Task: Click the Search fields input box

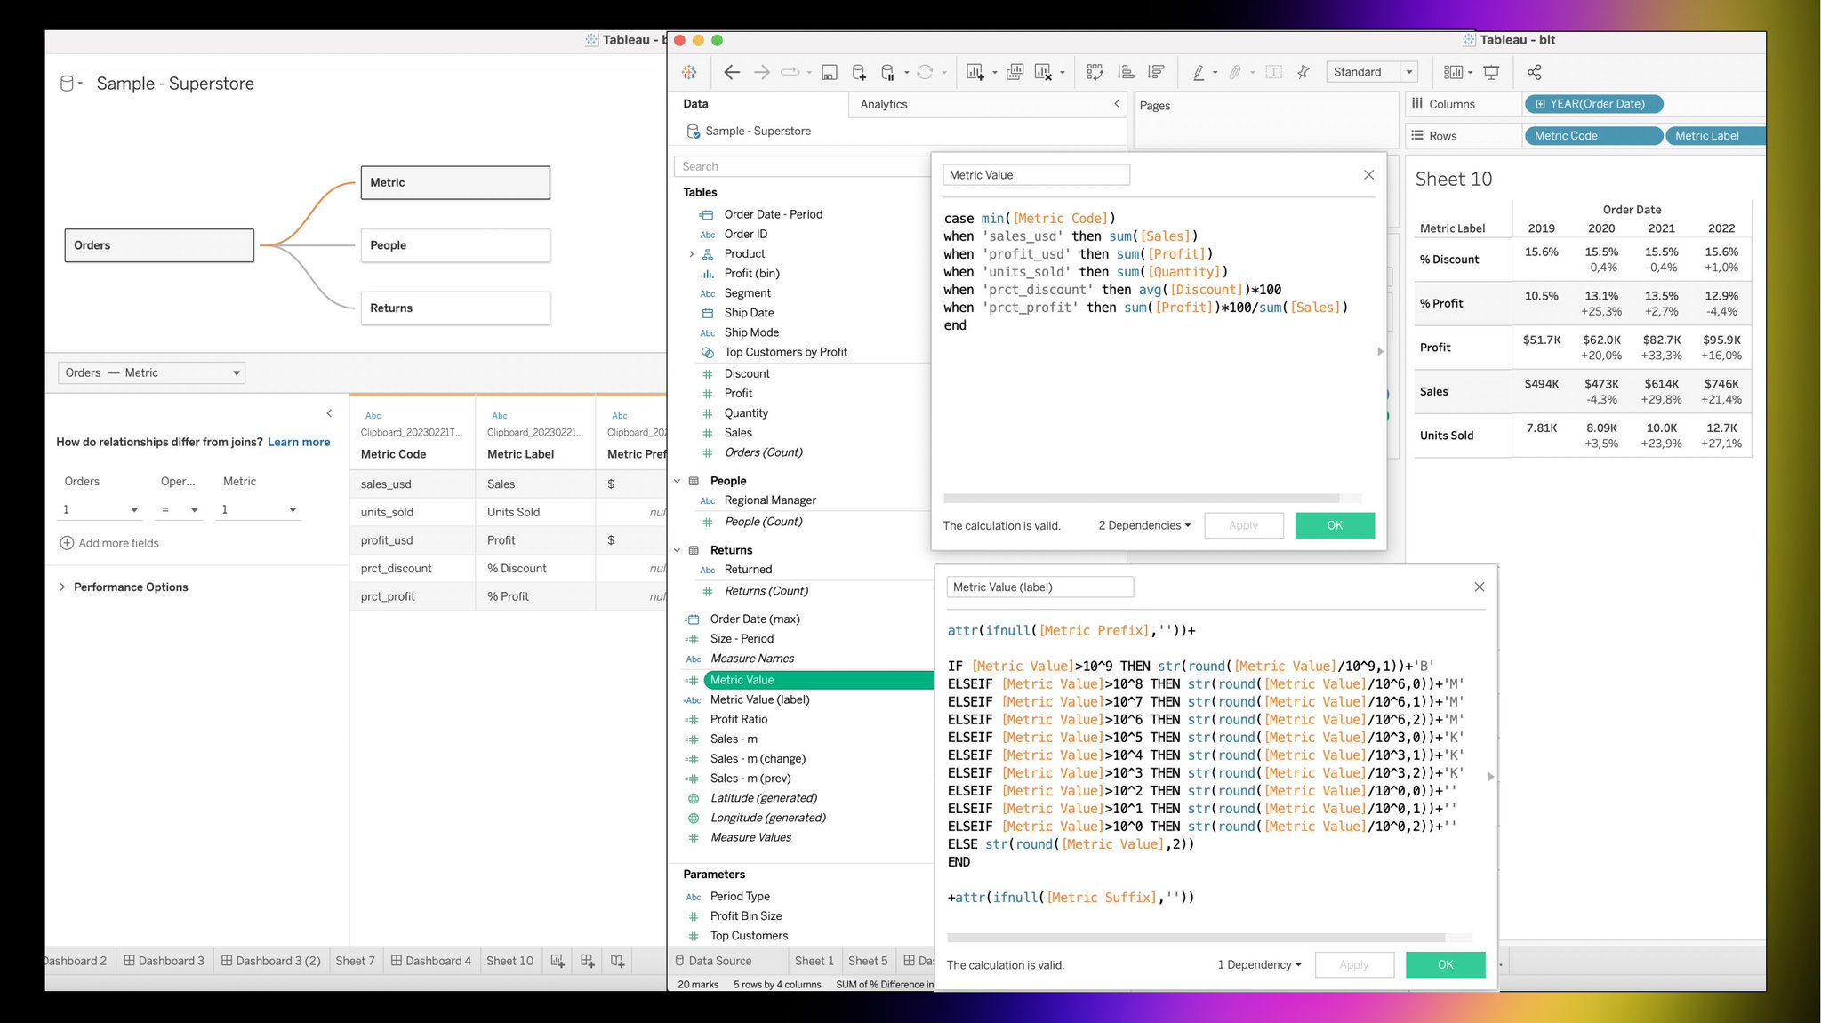Action: coord(800,167)
